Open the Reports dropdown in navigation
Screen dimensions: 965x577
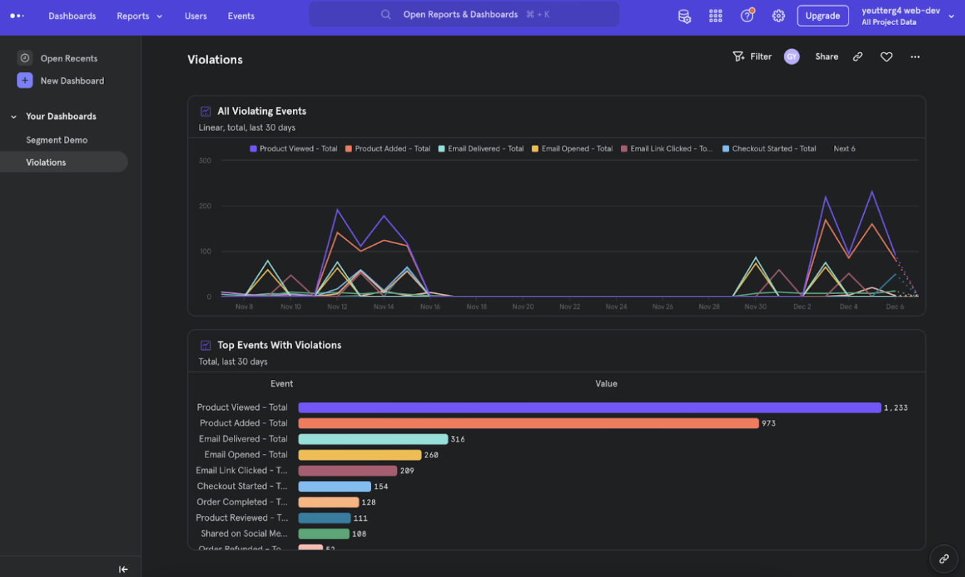[x=139, y=16]
